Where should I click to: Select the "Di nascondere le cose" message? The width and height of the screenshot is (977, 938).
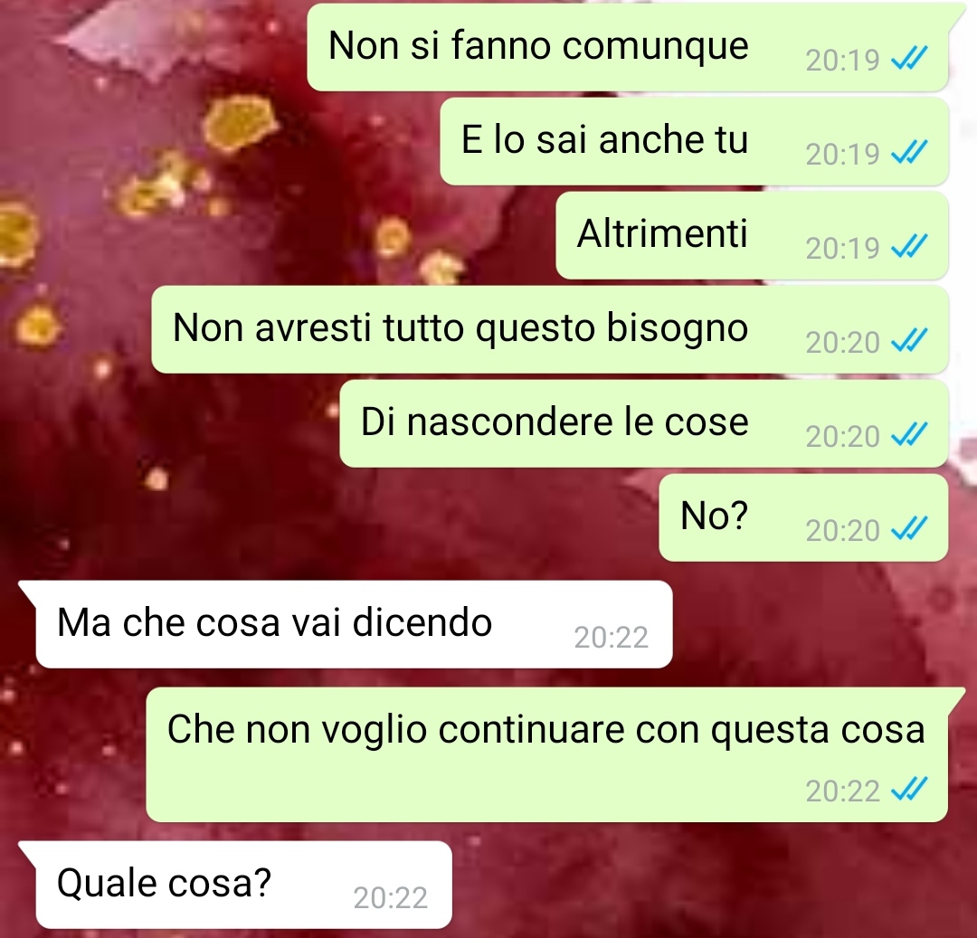644,423
